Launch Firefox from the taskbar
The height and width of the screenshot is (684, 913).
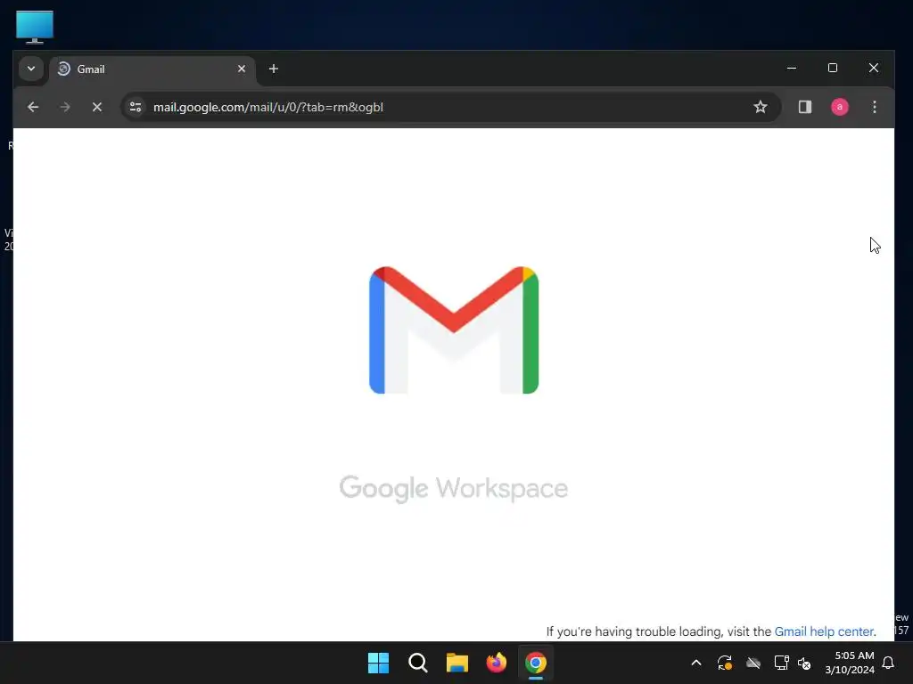point(497,663)
